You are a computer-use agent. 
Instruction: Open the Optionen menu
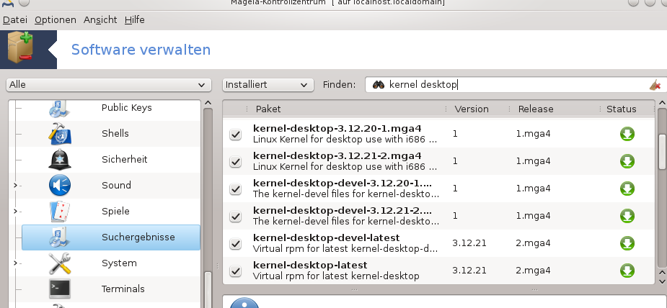point(56,20)
